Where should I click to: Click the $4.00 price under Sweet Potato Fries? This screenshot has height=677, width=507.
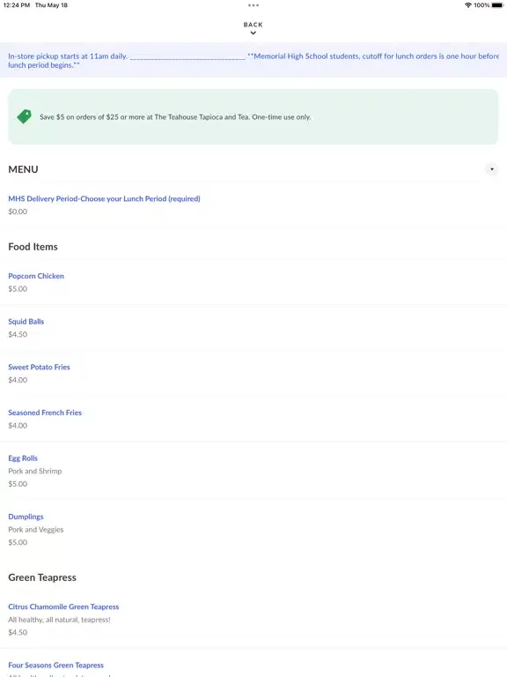(x=18, y=380)
